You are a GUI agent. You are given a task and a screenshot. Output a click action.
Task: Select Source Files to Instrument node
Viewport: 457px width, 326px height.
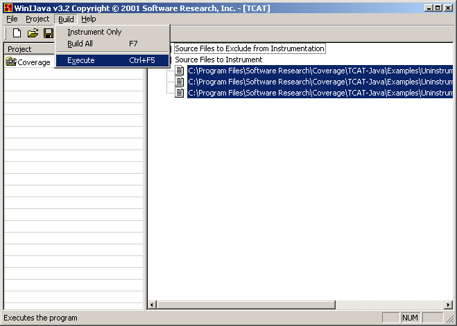tap(218, 60)
